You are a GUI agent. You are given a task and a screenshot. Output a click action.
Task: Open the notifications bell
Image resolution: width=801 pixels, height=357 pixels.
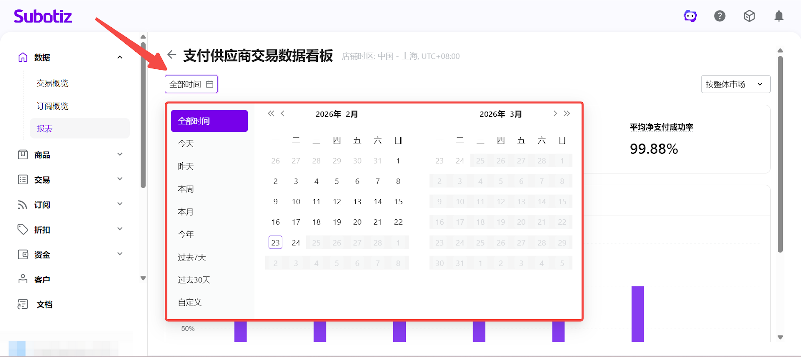coord(779,16)
